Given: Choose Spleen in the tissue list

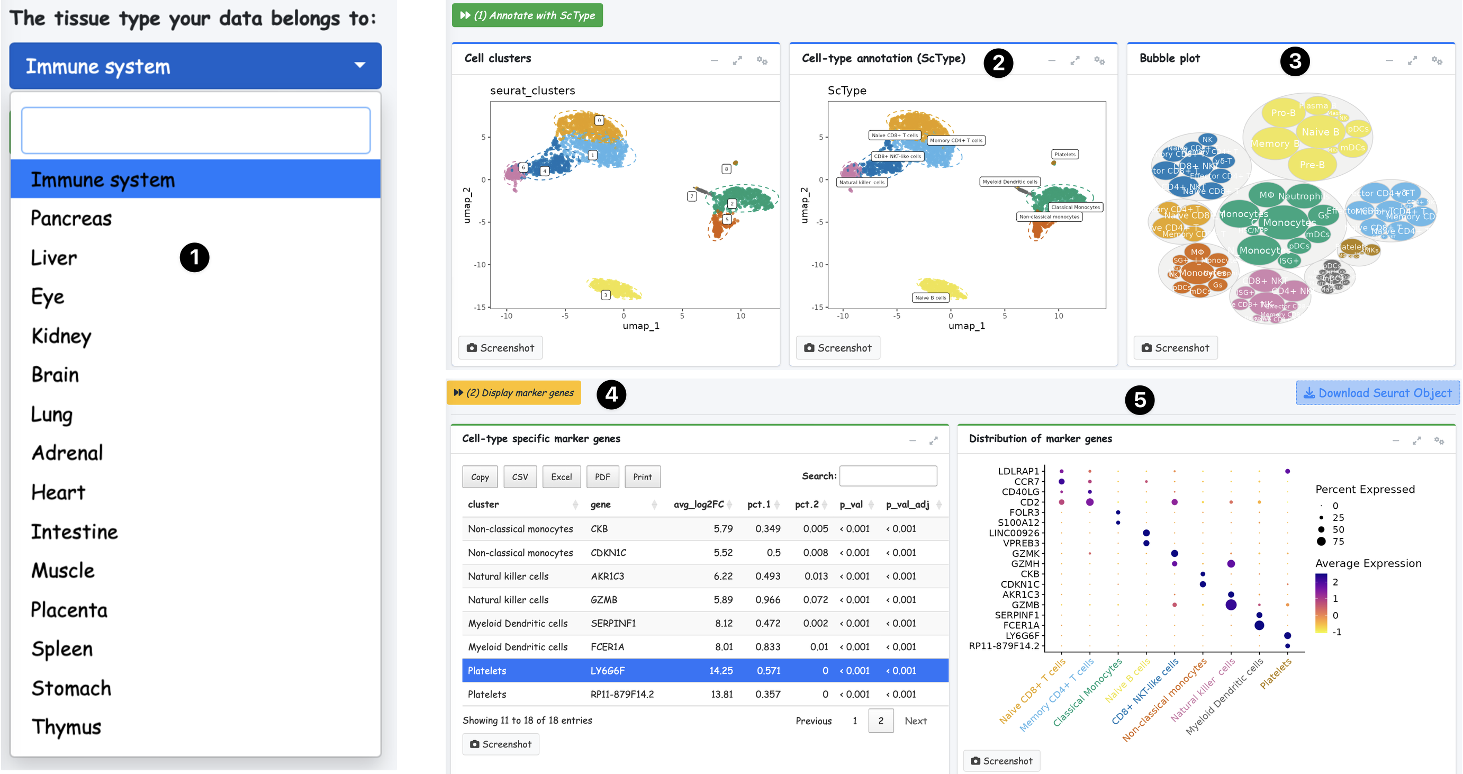Looking at the screenshot, I should [62, 649].
